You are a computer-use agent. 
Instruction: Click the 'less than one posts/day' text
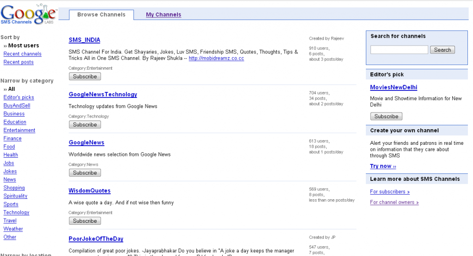click(332, 200)
